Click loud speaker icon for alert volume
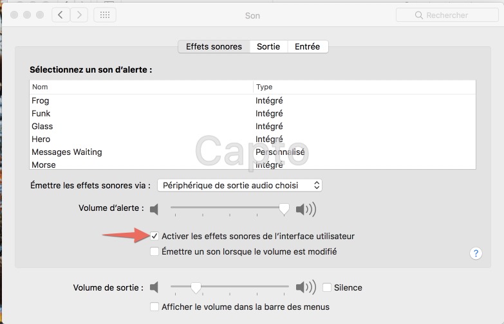This screenshot has width=504, height=324. click(x=306, y=209)
